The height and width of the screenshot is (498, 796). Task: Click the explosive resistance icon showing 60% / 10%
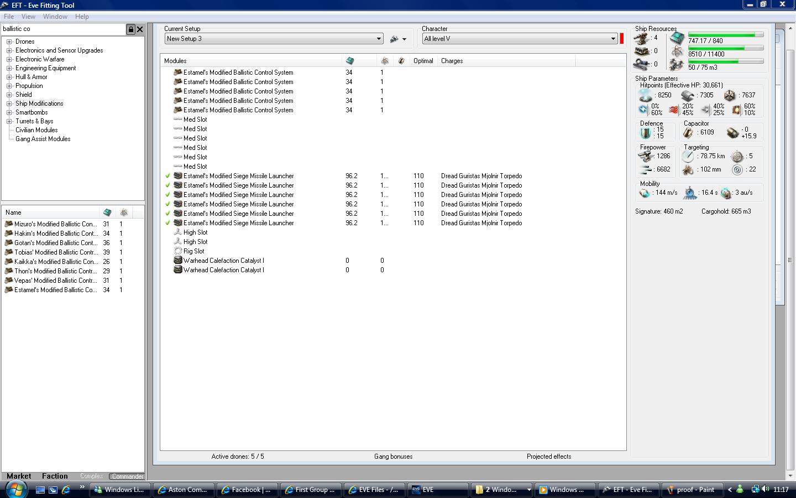pyautogui.click(x=737, y=110)
